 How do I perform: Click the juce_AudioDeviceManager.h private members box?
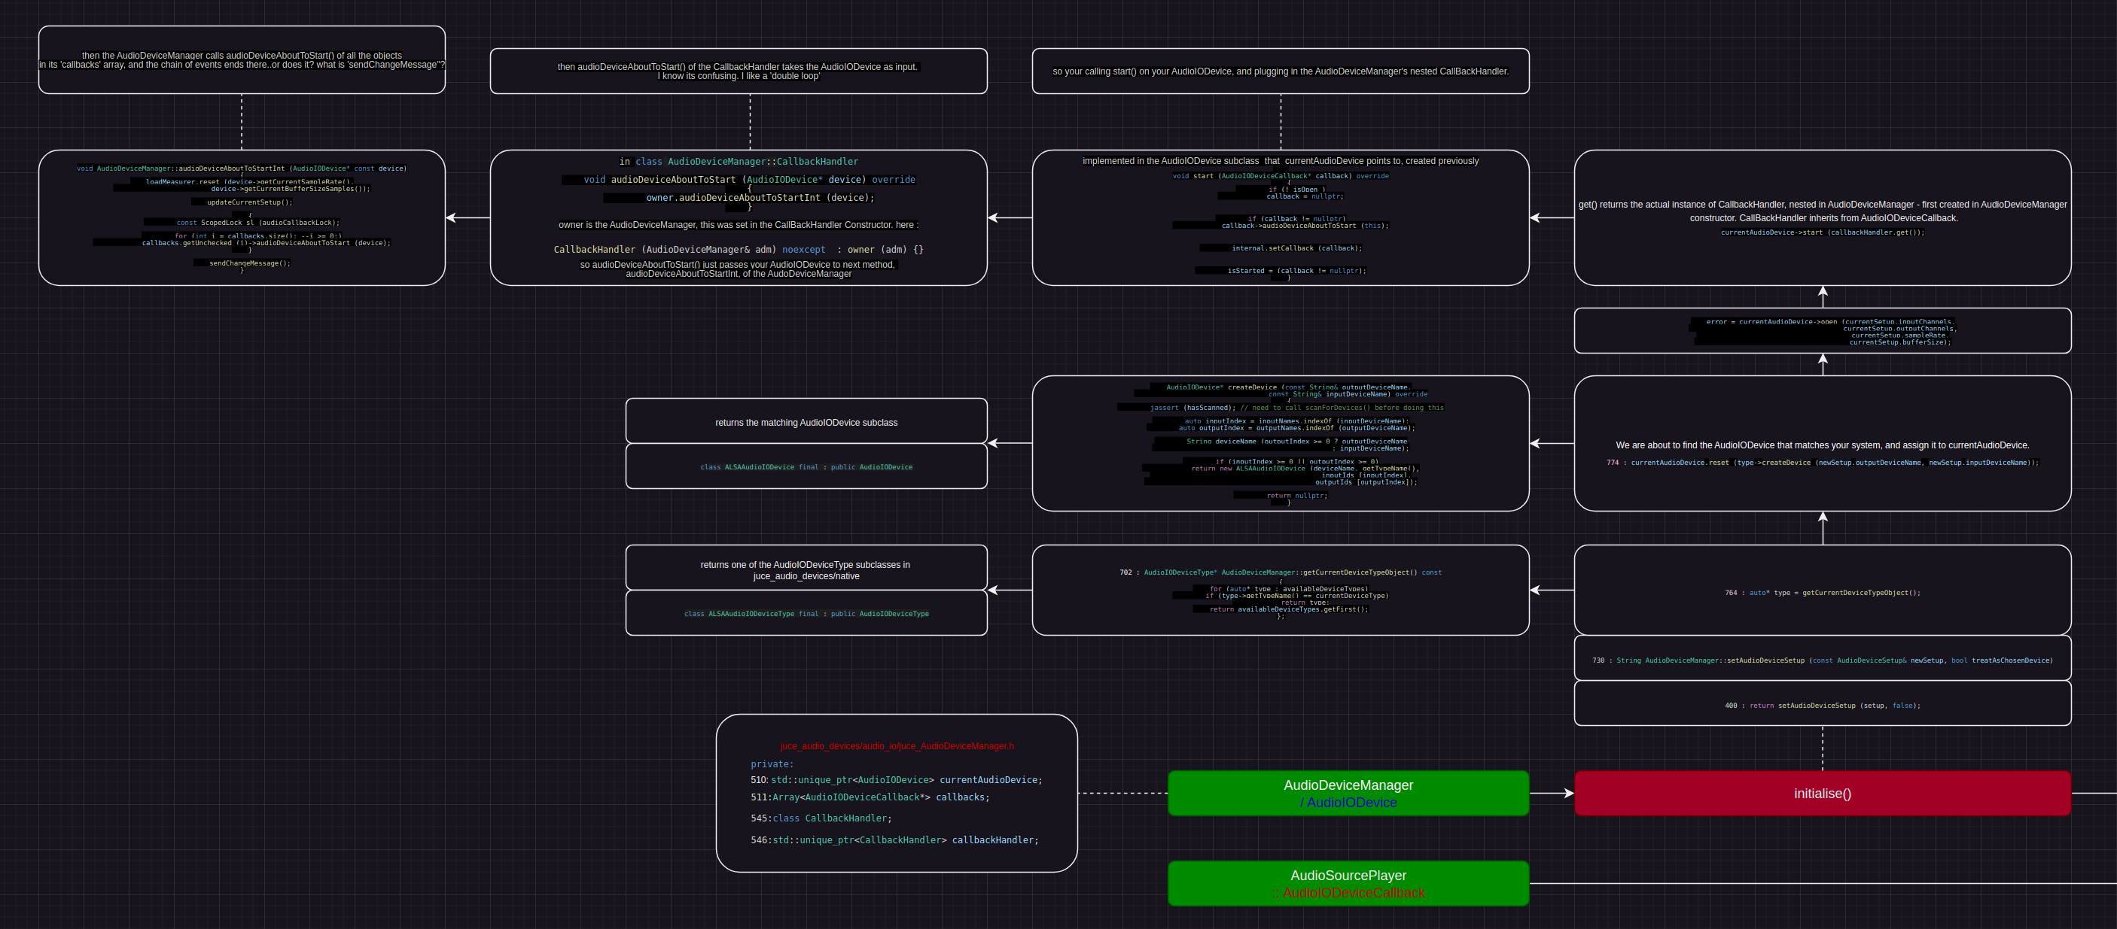click(x=896, y=793)
